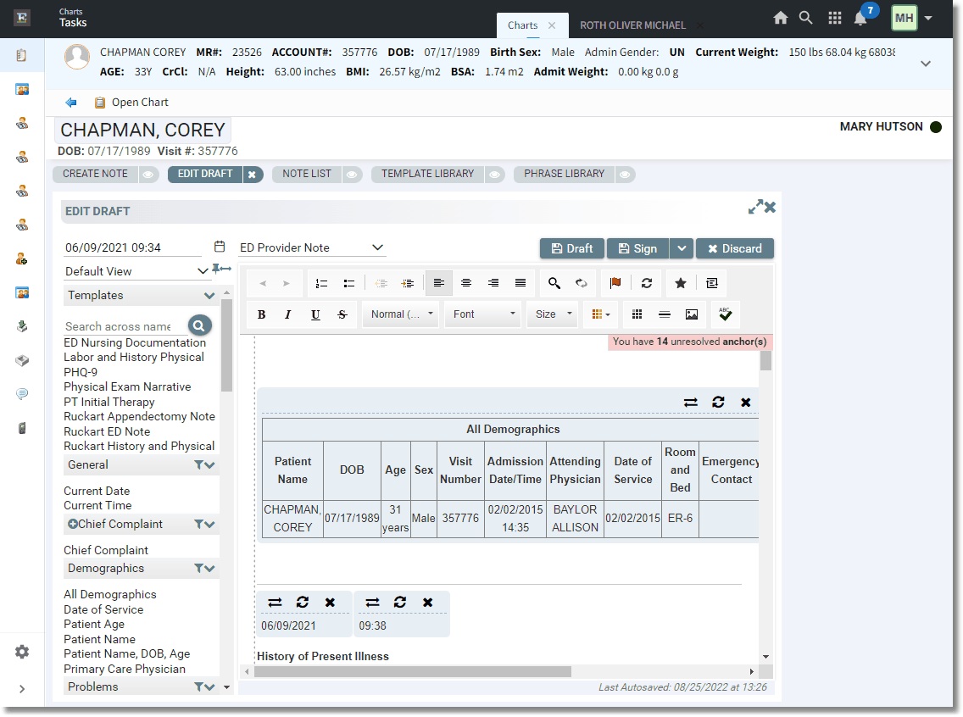Click the favorite star icon
The image size is (963, 717).
(681, 283)
